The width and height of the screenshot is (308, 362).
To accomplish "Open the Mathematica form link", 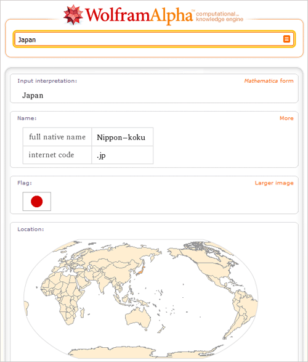I will click(269, 81).
